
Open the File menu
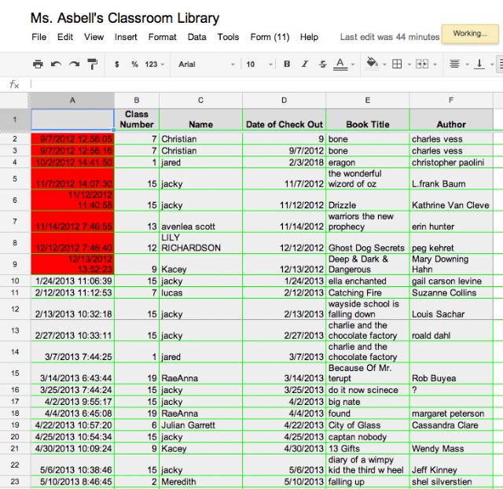(x=39, y=37)
